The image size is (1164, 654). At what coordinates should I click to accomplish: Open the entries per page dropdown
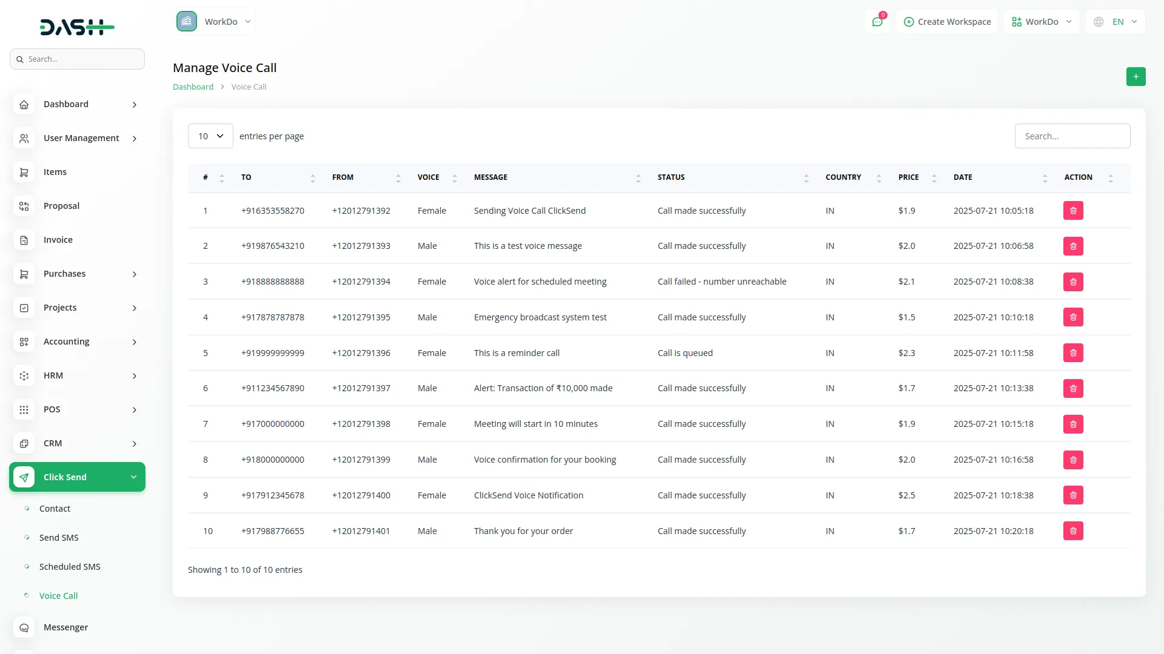tap(210, 136)
